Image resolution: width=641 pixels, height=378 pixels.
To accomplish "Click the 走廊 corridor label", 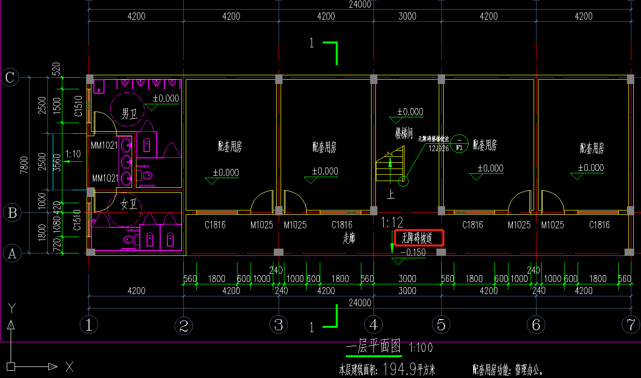I will click(x=349, y=238).
